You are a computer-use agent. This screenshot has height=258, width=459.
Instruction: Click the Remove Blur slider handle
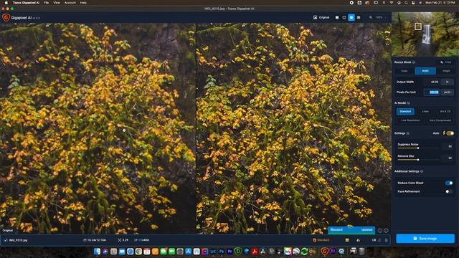(418, 160)
